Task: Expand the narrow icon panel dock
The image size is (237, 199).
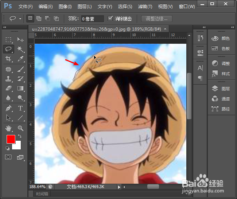Action: coord(204,27)
